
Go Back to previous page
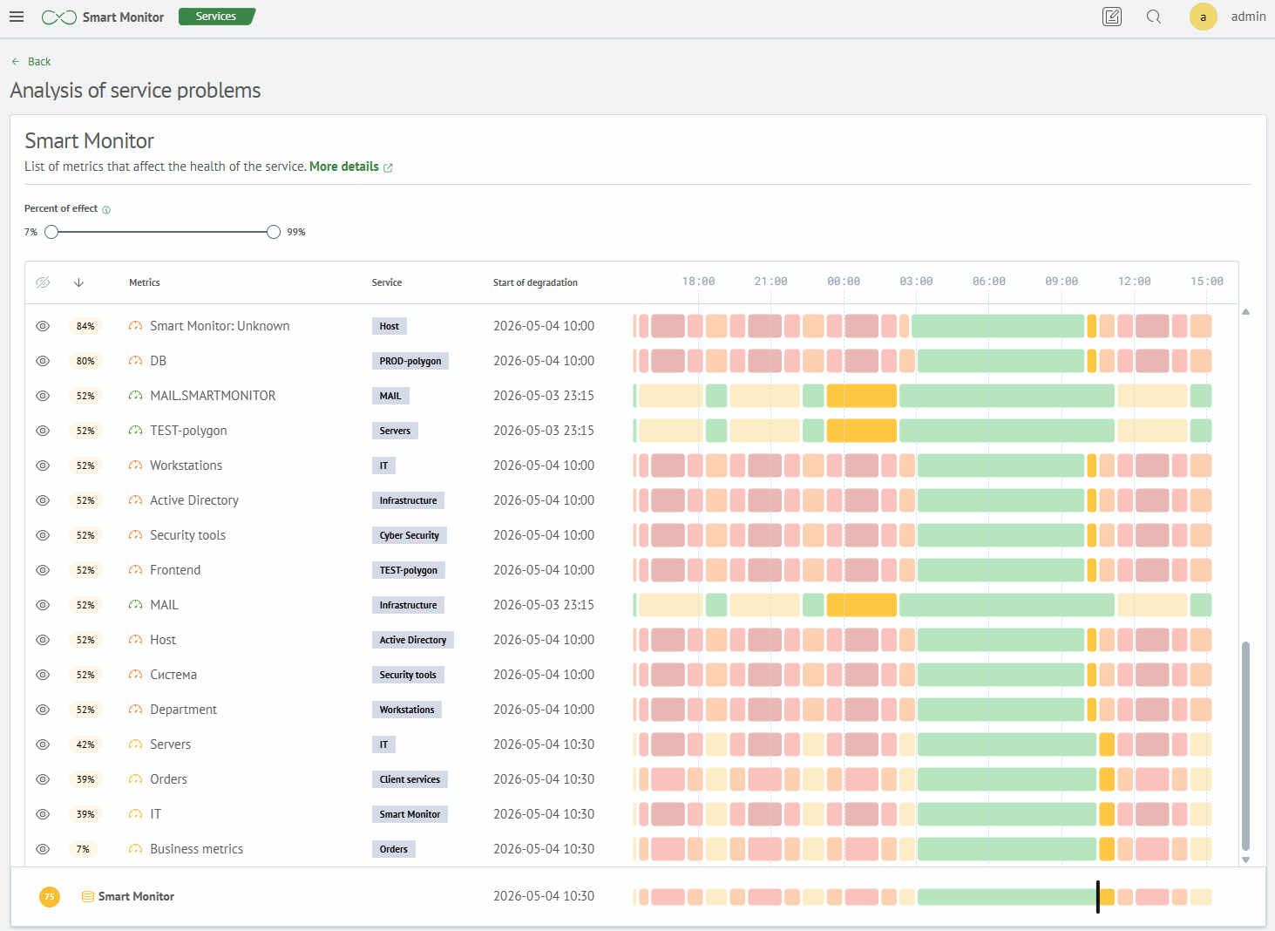[x=31, y=62]
